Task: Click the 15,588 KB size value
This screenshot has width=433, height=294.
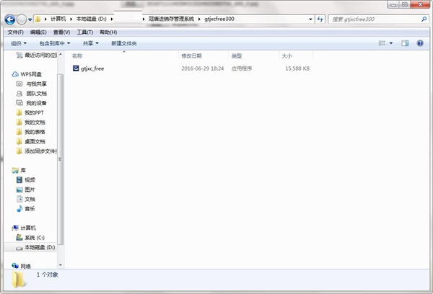Action: tap(297, 68)
